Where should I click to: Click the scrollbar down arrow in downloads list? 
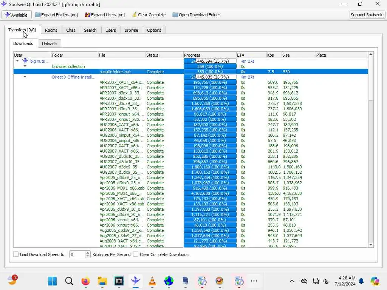tap(371, 245)
